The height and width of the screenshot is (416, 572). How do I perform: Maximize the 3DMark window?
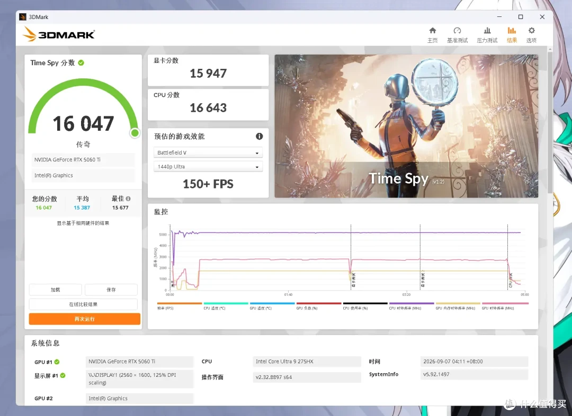coord(521,17)
